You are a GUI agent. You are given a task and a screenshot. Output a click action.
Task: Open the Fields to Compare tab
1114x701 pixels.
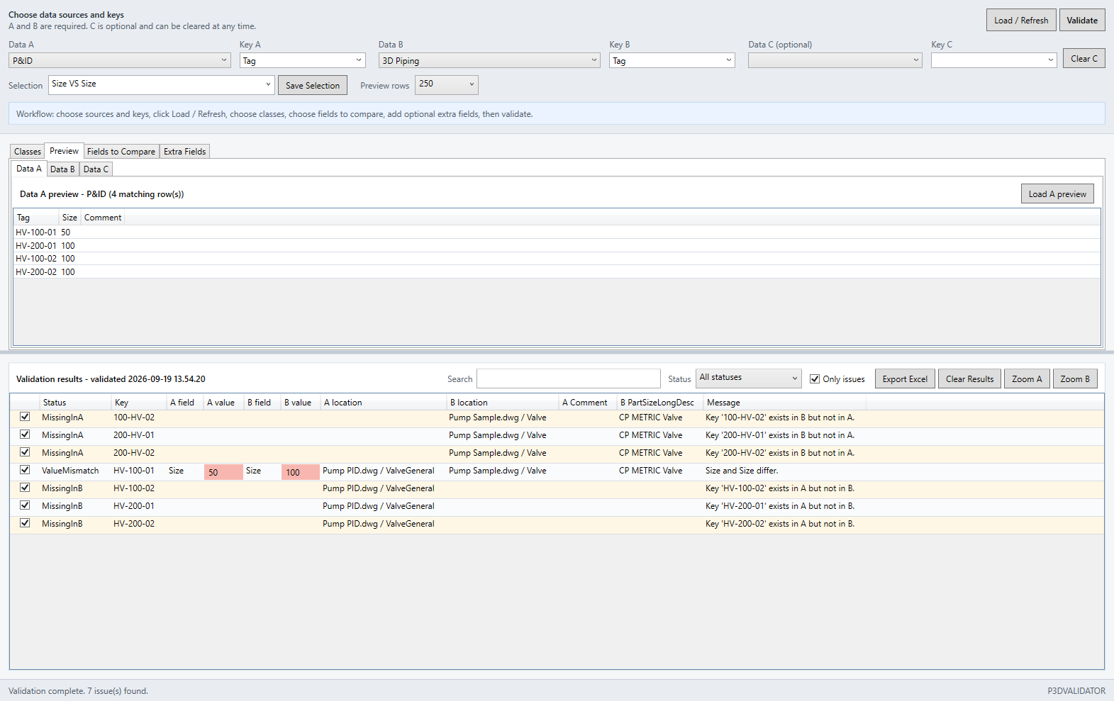121,152
